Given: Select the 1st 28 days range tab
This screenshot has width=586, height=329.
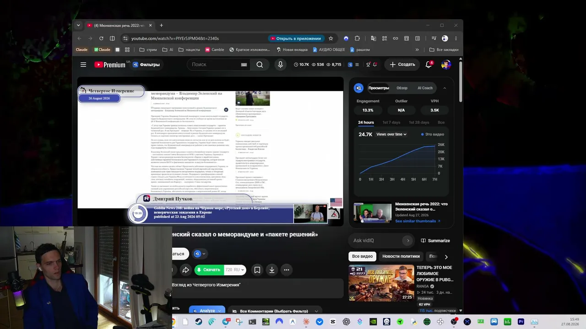Looking at the screenshot, I should (x=419, y=122).
